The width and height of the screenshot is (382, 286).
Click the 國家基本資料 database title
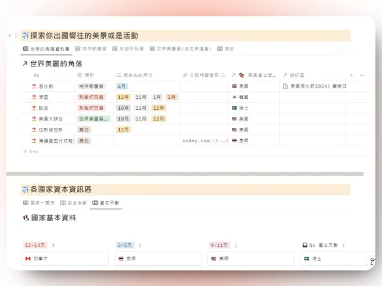[54, 217]
